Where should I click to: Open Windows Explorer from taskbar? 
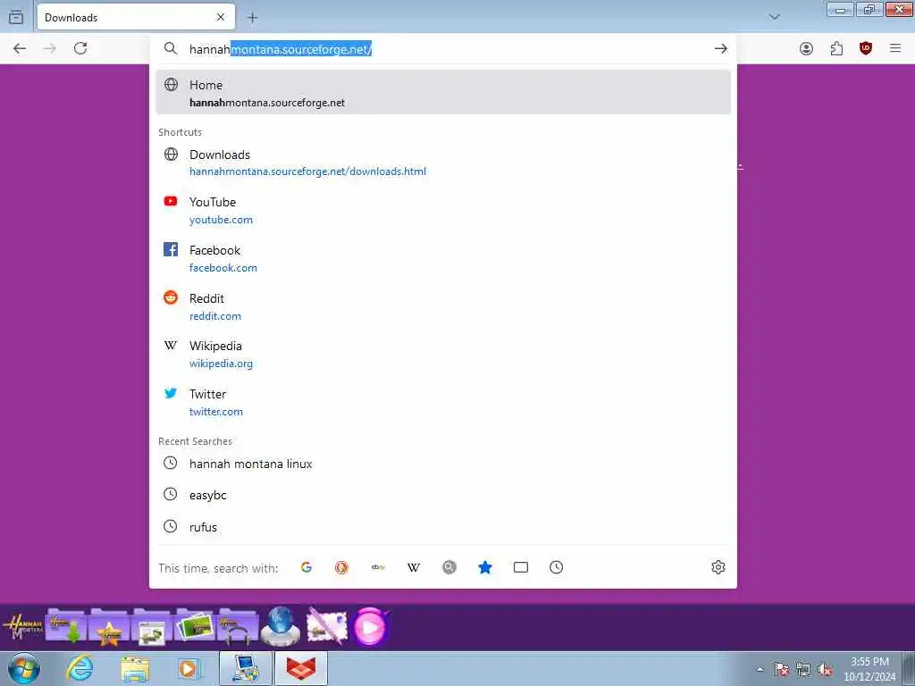[x=136, y=669]
